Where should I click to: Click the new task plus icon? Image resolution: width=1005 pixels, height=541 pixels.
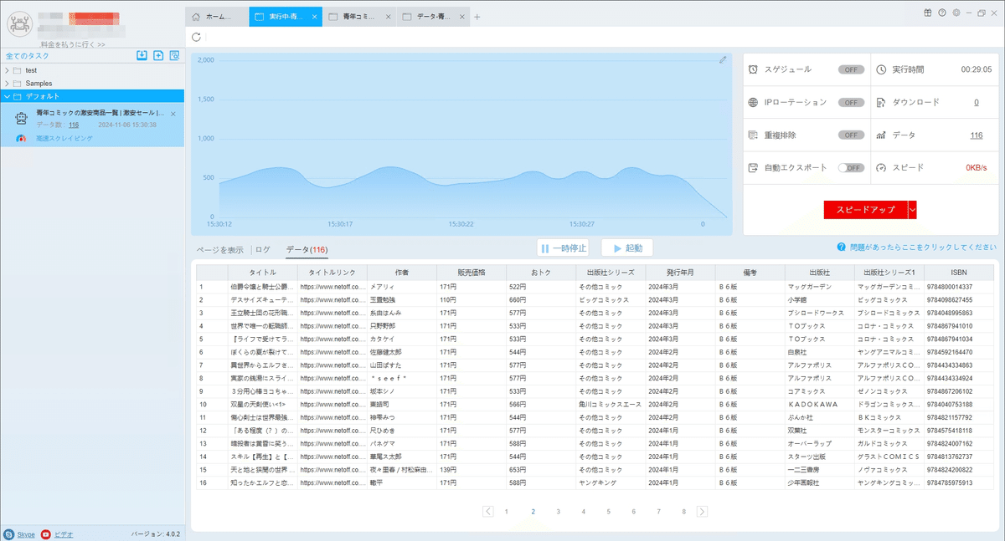158,55
